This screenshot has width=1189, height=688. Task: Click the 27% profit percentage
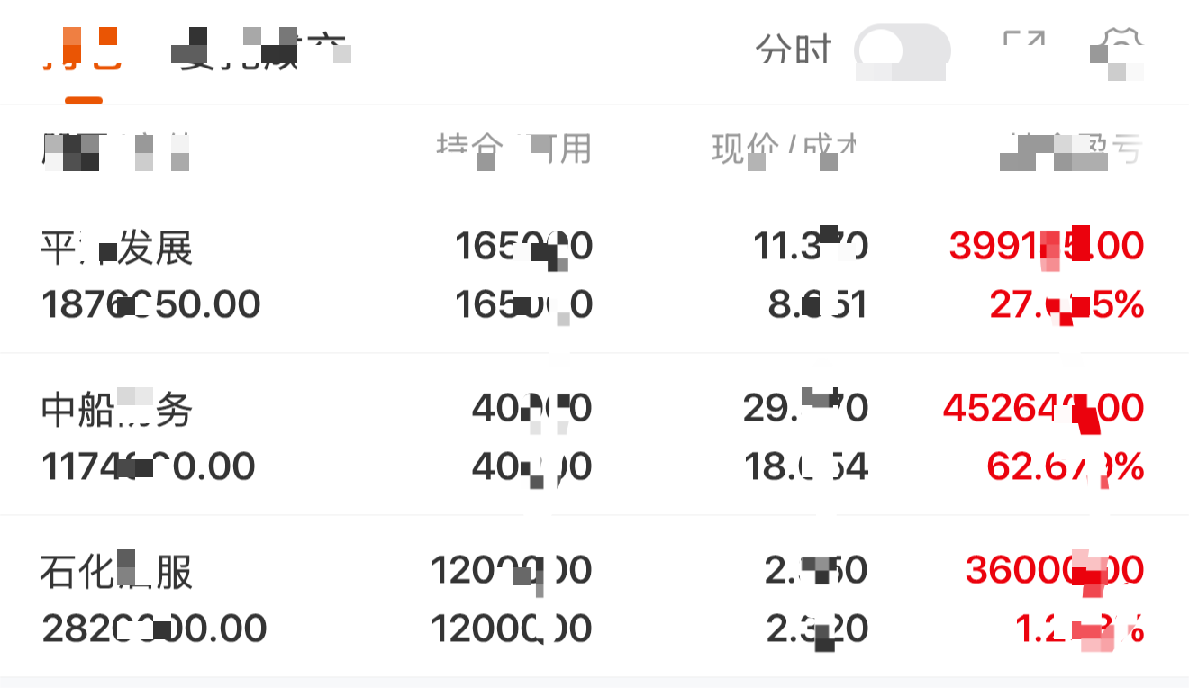[1066, 306]
